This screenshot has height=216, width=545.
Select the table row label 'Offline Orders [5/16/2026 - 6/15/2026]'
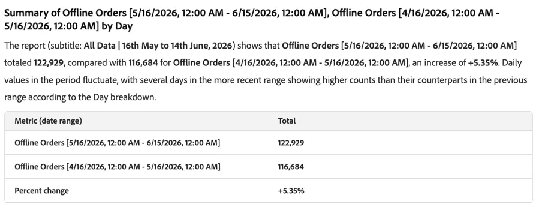117,143
